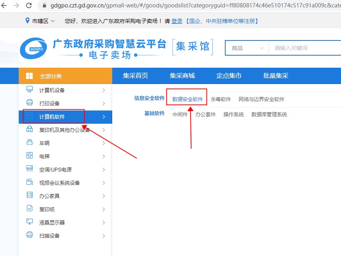
Task: Expand 计算机软件 with its chevron
Action: pyautogui.click(x=104, y=117)
